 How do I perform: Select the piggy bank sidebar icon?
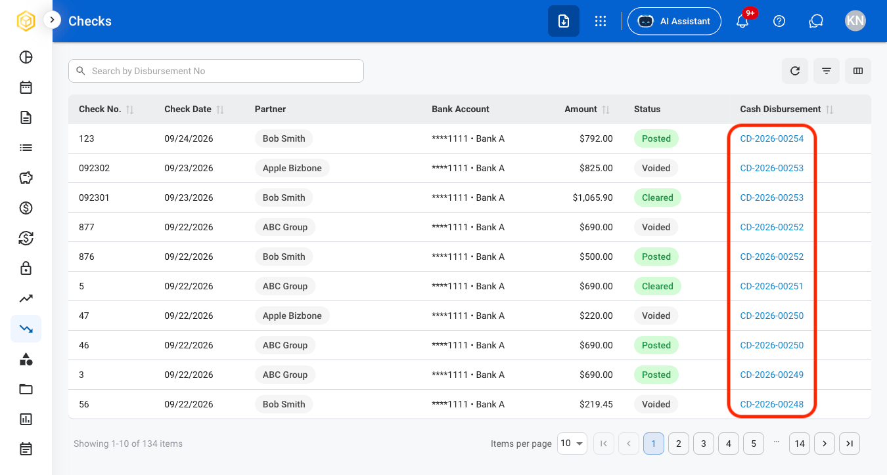[26, 178]
